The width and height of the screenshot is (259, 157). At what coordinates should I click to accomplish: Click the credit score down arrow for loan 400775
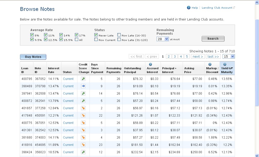[x=83, y=123]
